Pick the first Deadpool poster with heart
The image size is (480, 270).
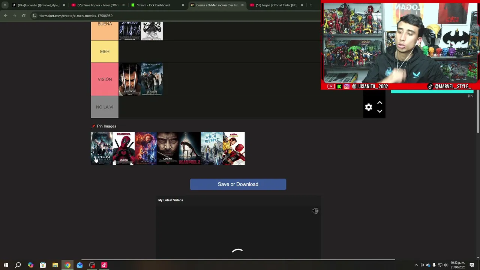(x=124, y=148)
